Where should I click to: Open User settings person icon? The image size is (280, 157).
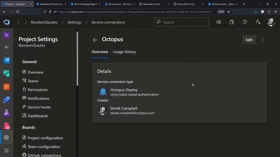(x=258, y=22)
